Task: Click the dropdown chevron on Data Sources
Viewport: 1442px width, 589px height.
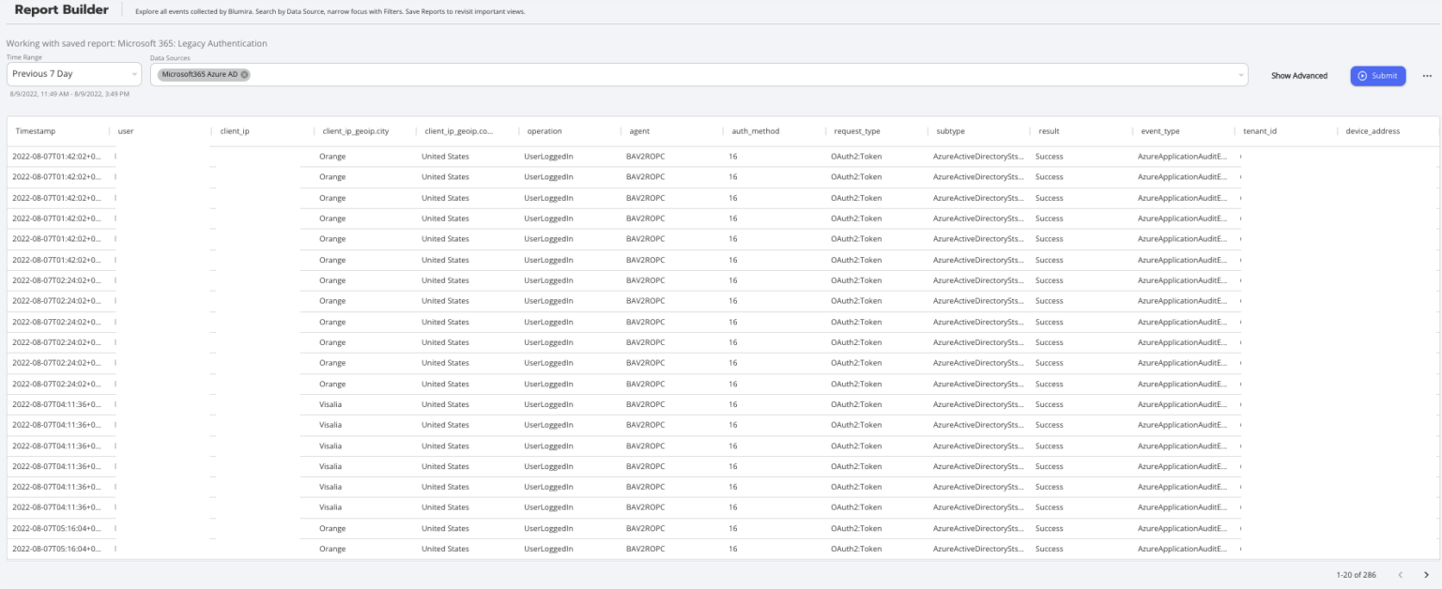Action: pyautogui.click(x=1243, y=74)
